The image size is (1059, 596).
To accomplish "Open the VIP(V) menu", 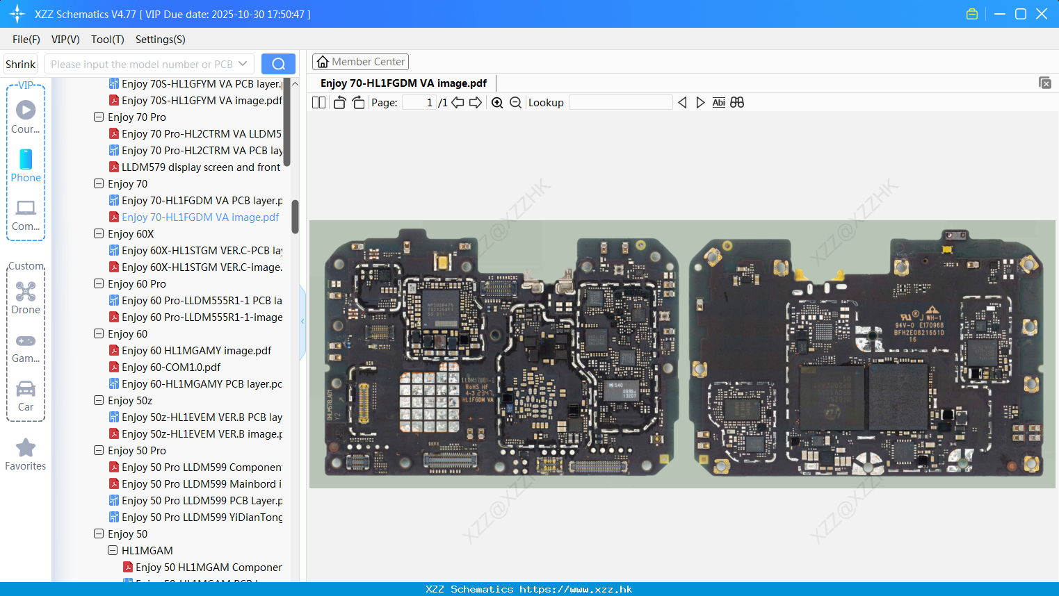I will [x=65, y=40].
